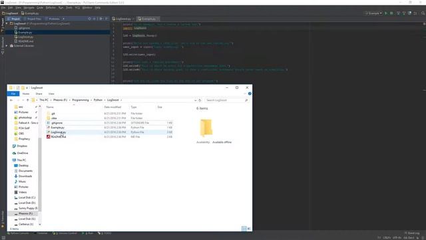Click This PC in Explorer address path

44,100
